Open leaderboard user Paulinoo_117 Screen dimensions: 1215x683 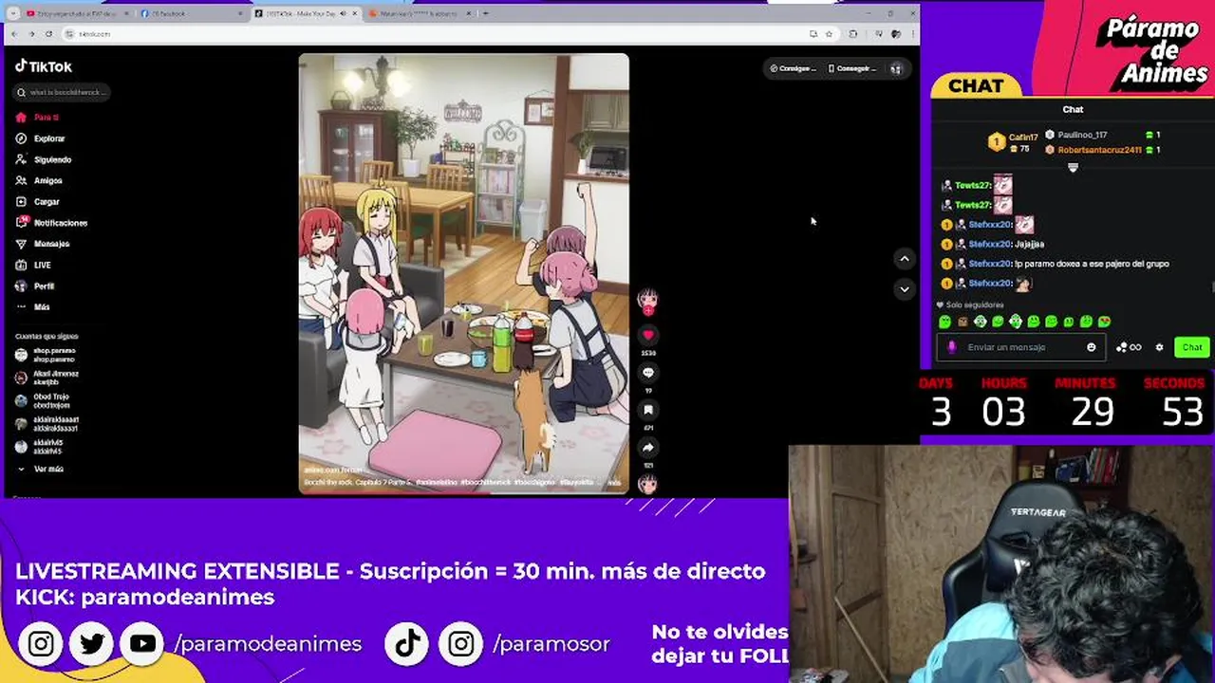coord(1082,135)
